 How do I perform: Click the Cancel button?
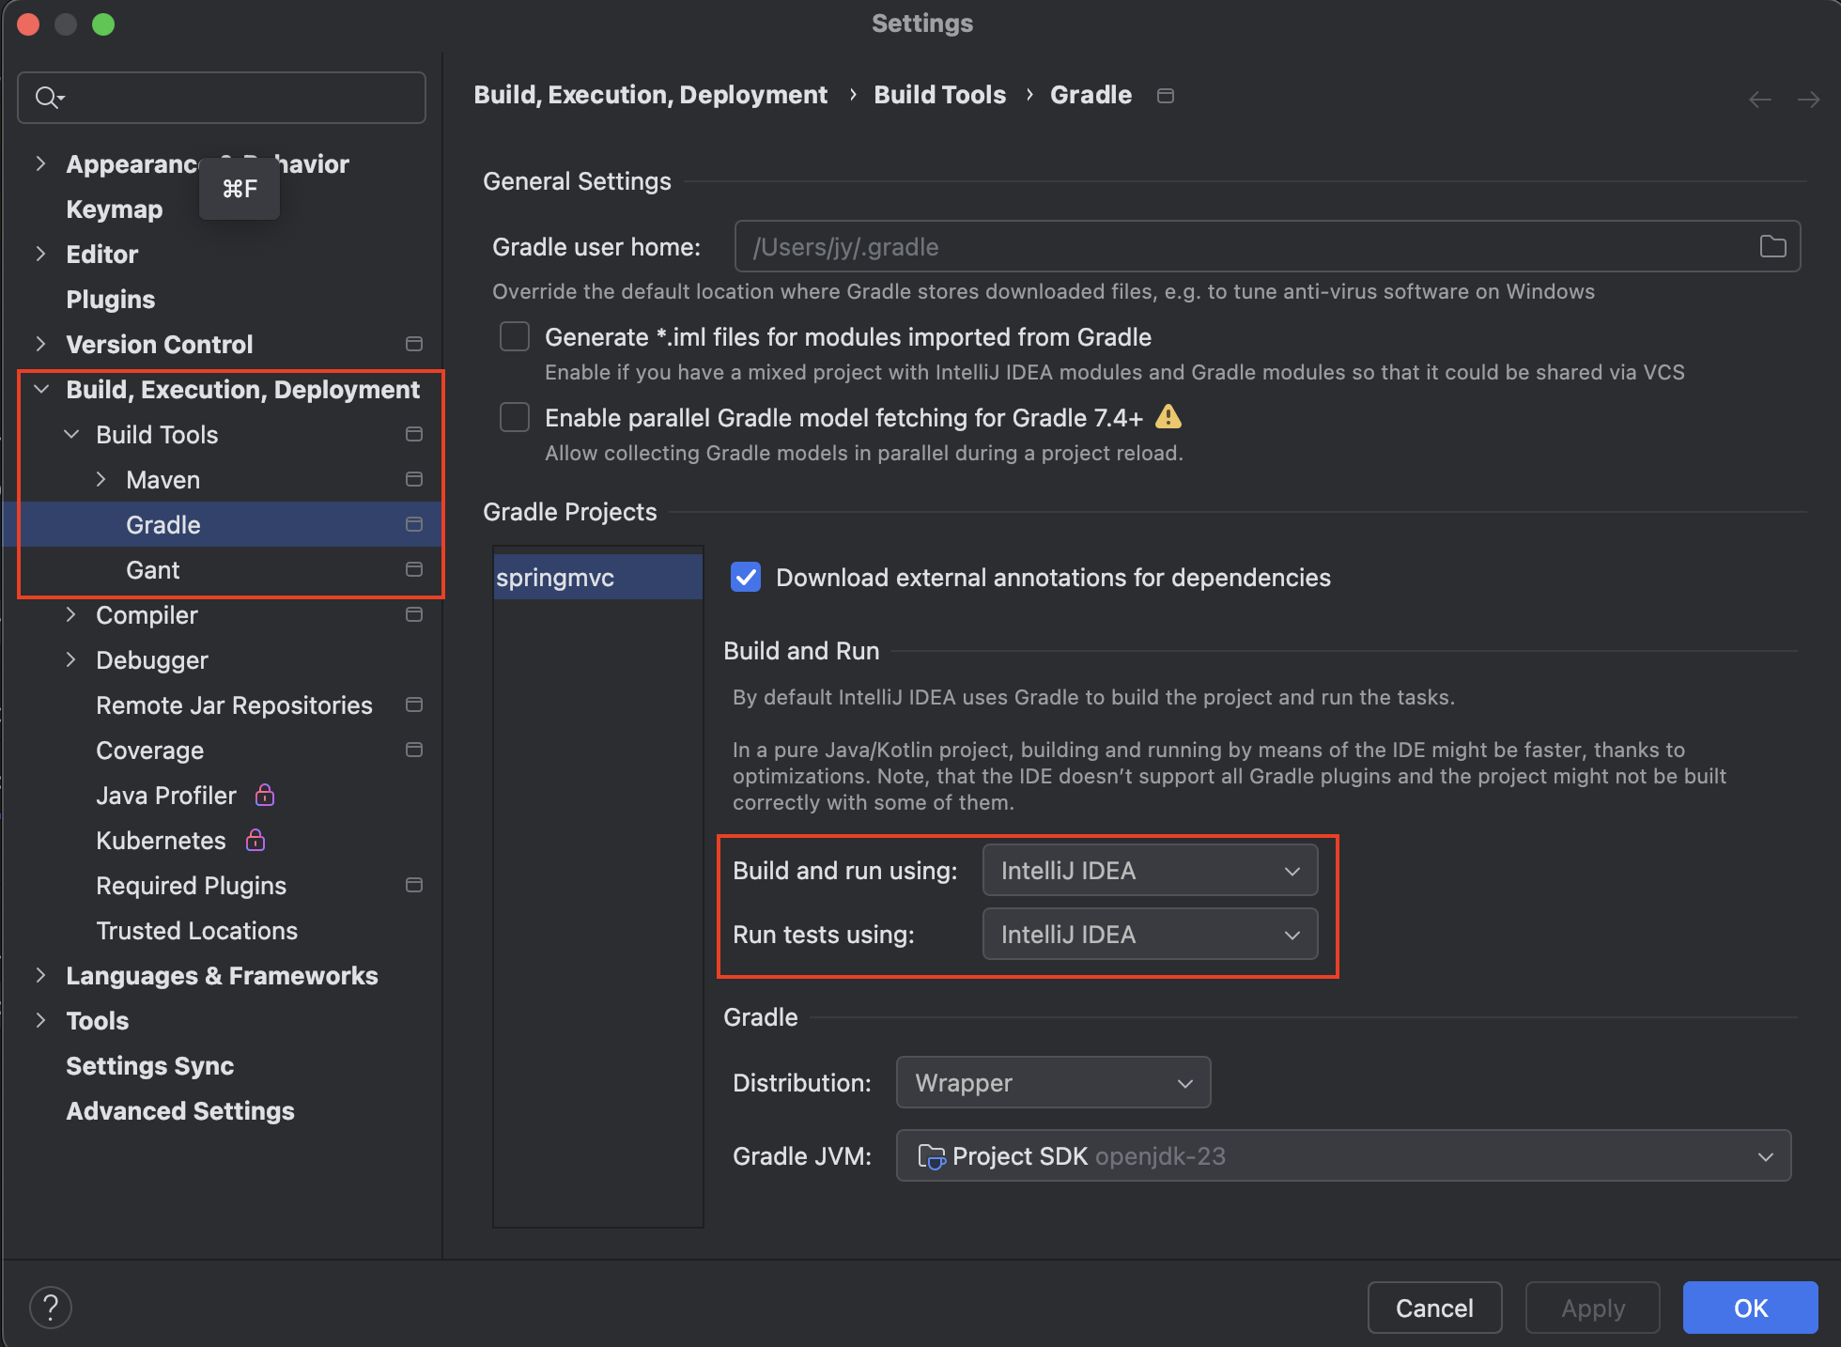1433,1308
